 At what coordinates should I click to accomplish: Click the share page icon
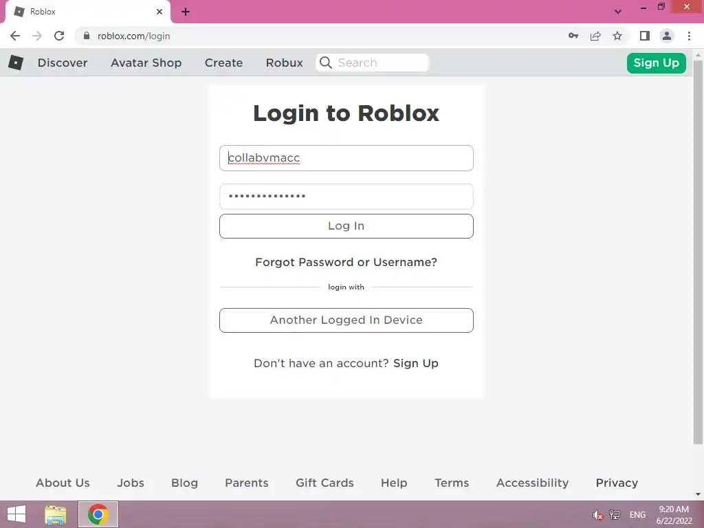point(595,36)
